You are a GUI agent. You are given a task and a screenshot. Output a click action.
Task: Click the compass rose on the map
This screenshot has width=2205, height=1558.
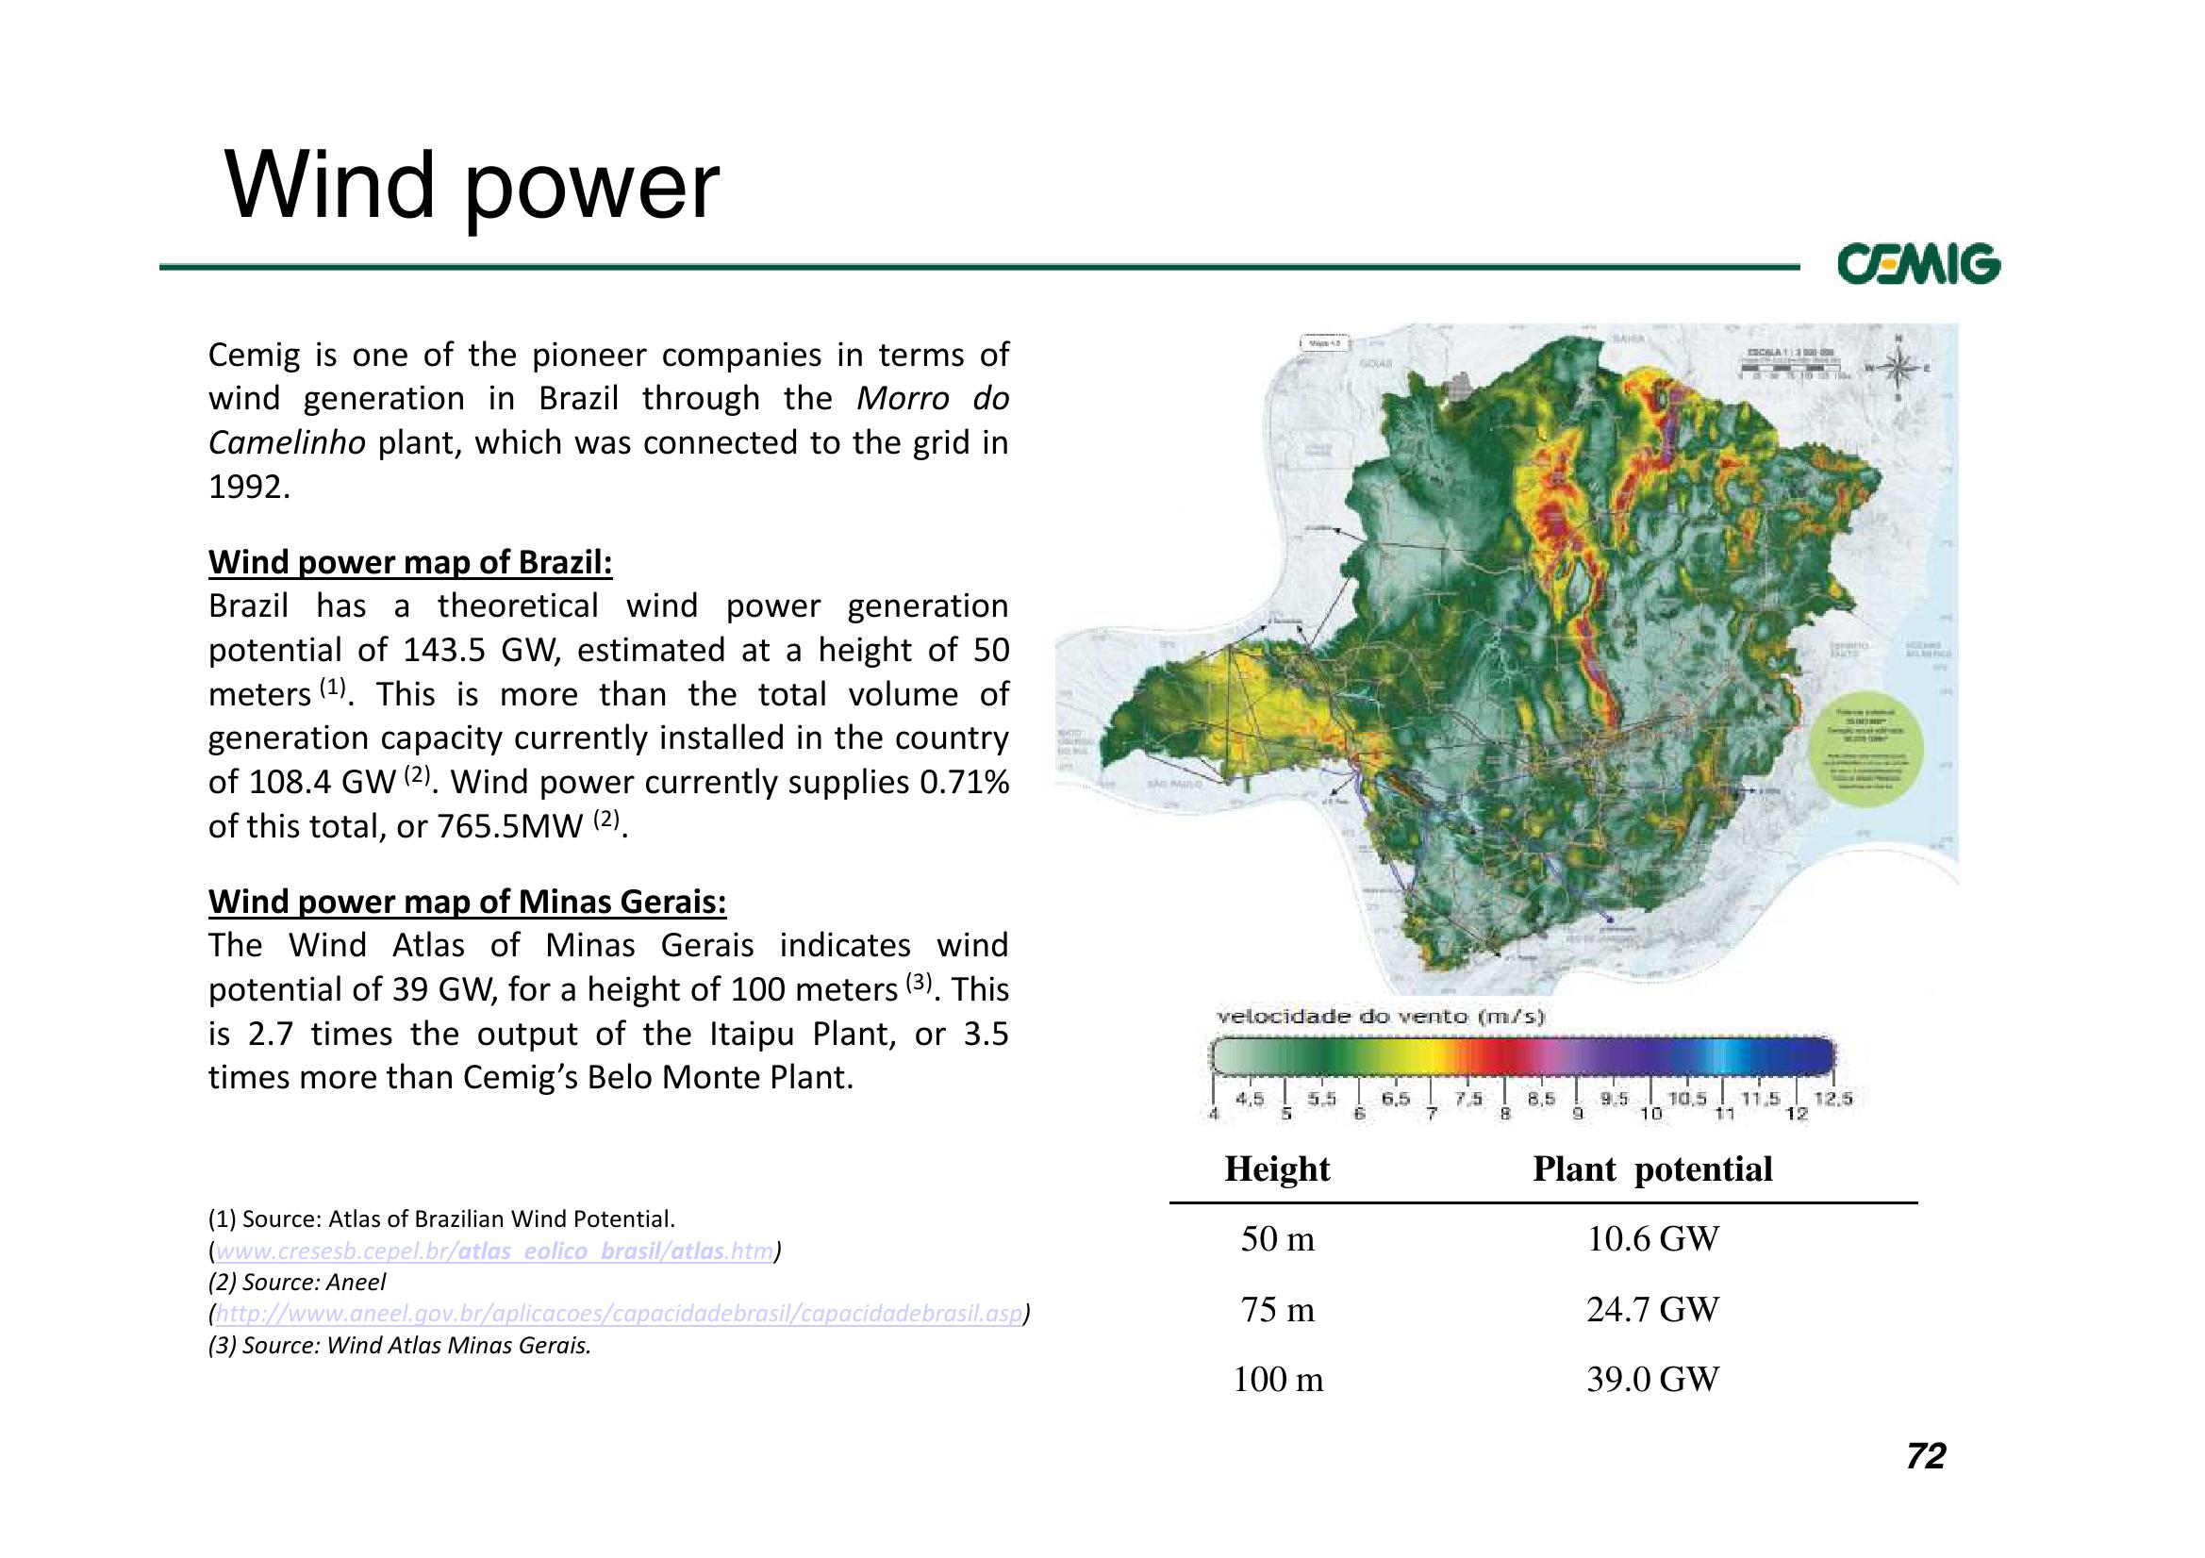tap(1899, 368)
